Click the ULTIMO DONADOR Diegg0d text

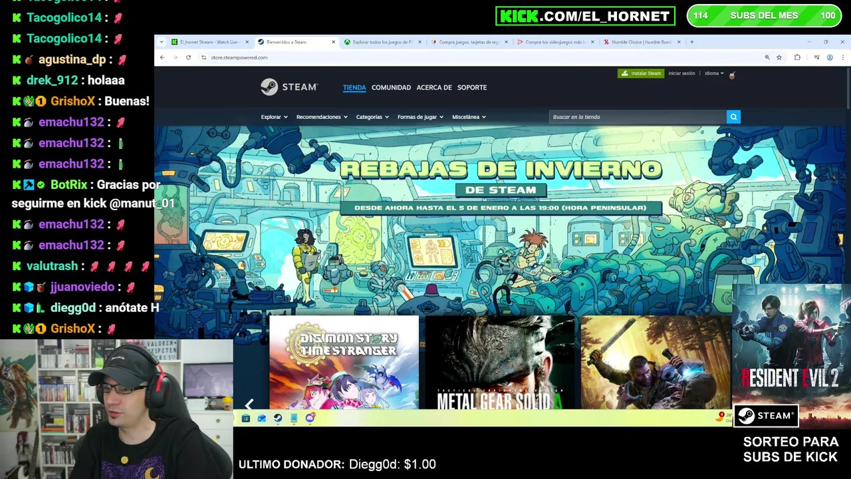(x=337, y=464)
